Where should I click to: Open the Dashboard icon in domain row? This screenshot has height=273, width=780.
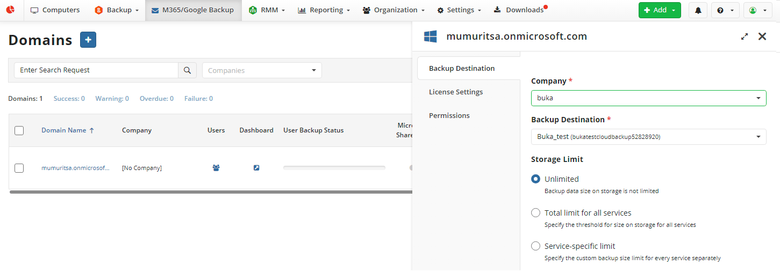point(256,168)
